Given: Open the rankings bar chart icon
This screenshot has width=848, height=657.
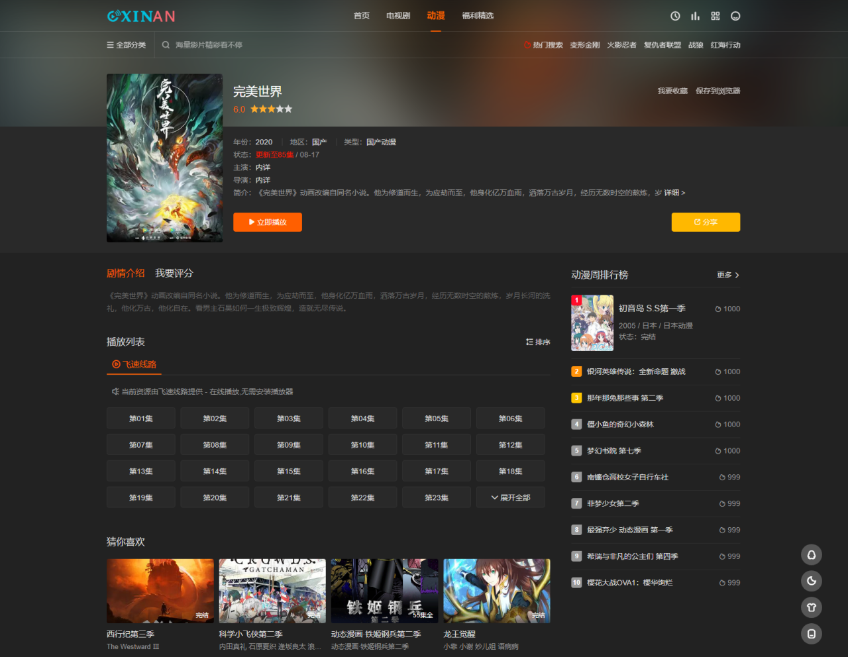Looking at the screenshot, I should (x=694, y=15).
